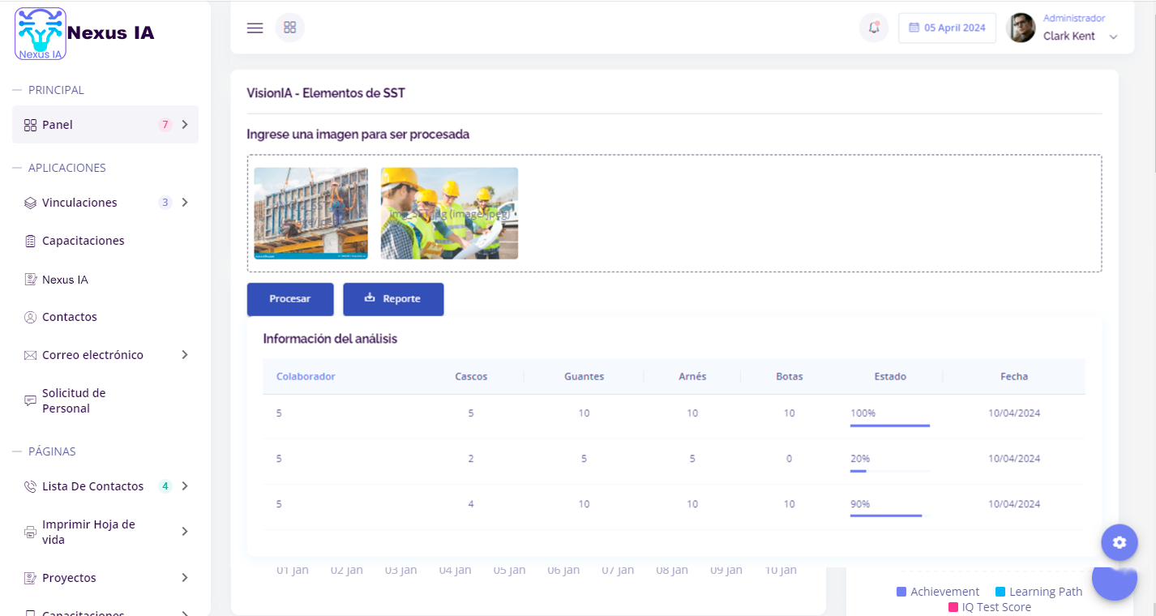Click the Vinculaciones layers icon

coord(30,203)
